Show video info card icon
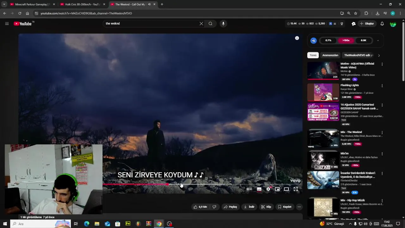The height and width of the screenshot is (228, 405). (x=297, y=38)
